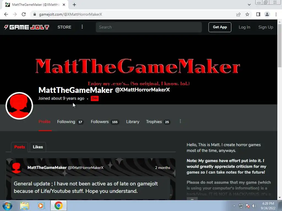This screenshot has height=211, width=282.
Task: Click the network tray icon
Action: click(x=241, y=206)
